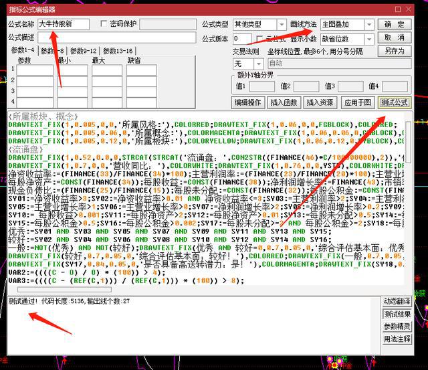428x370 pixels.
Task: Click the 用法注释 button
Action: [x=397, y=339]
